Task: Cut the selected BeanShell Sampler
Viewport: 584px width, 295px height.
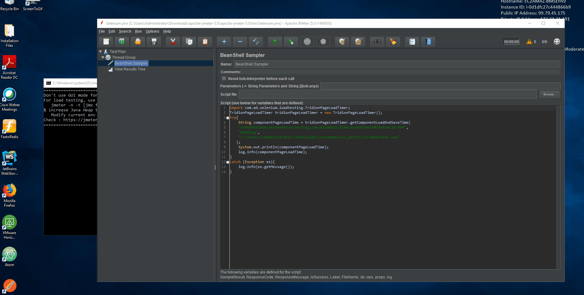Action: coord(173,42)
